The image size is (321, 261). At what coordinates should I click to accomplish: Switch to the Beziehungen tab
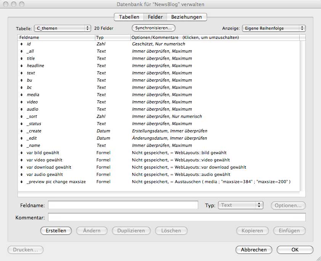click(186, 17)
